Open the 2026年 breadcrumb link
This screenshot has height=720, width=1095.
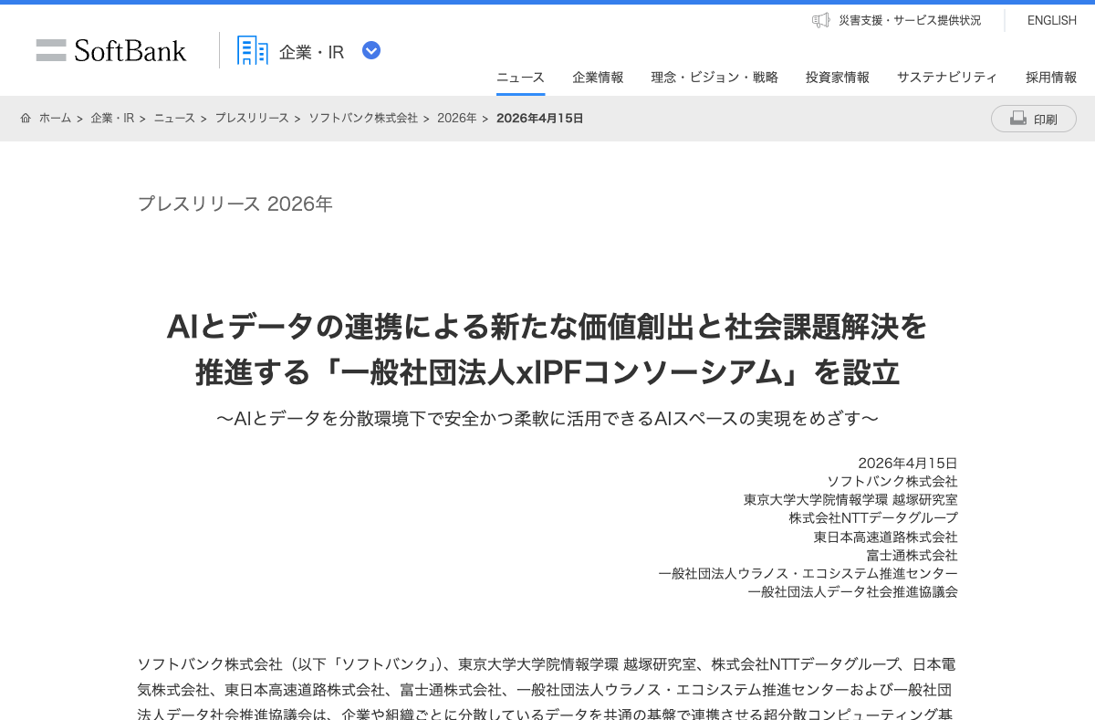pos(455,118)
